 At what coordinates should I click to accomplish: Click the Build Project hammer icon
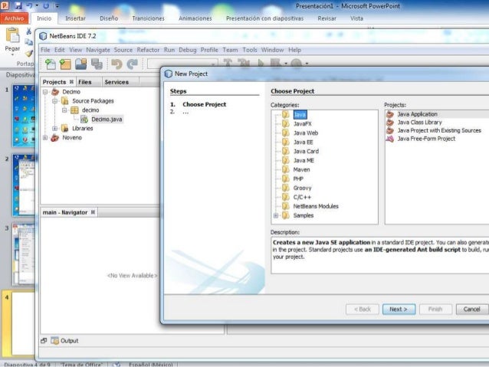click(x=228, y=64)
